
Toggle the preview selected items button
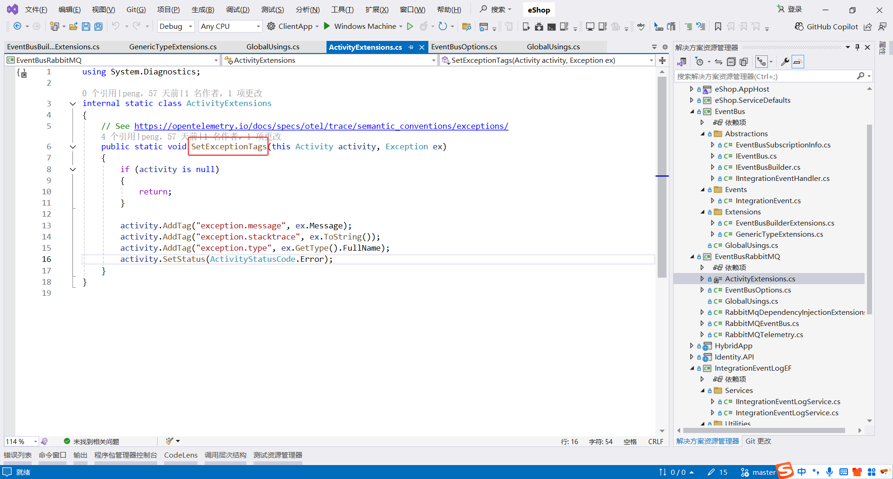coord(798,62)
